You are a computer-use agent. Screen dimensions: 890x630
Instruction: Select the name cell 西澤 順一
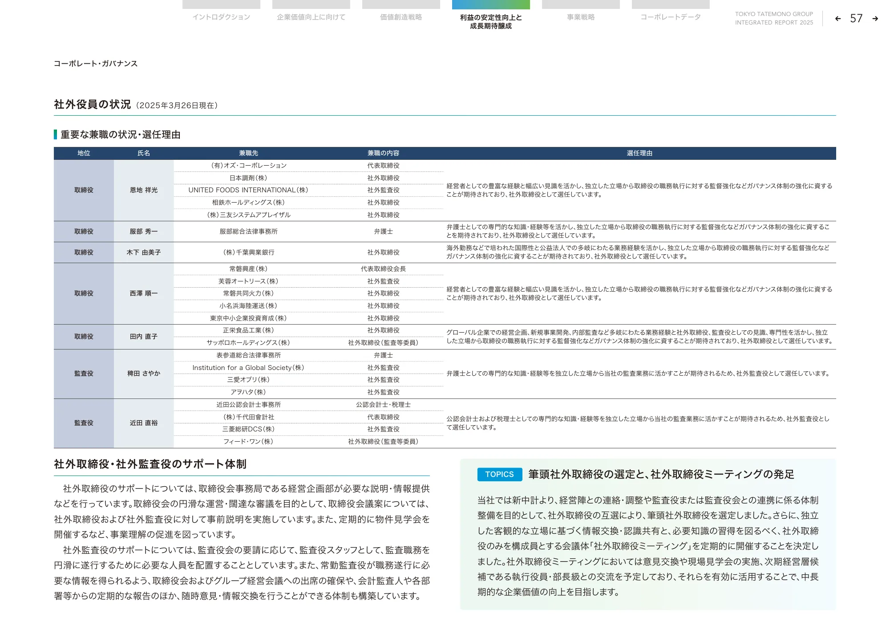coord(144,293)
